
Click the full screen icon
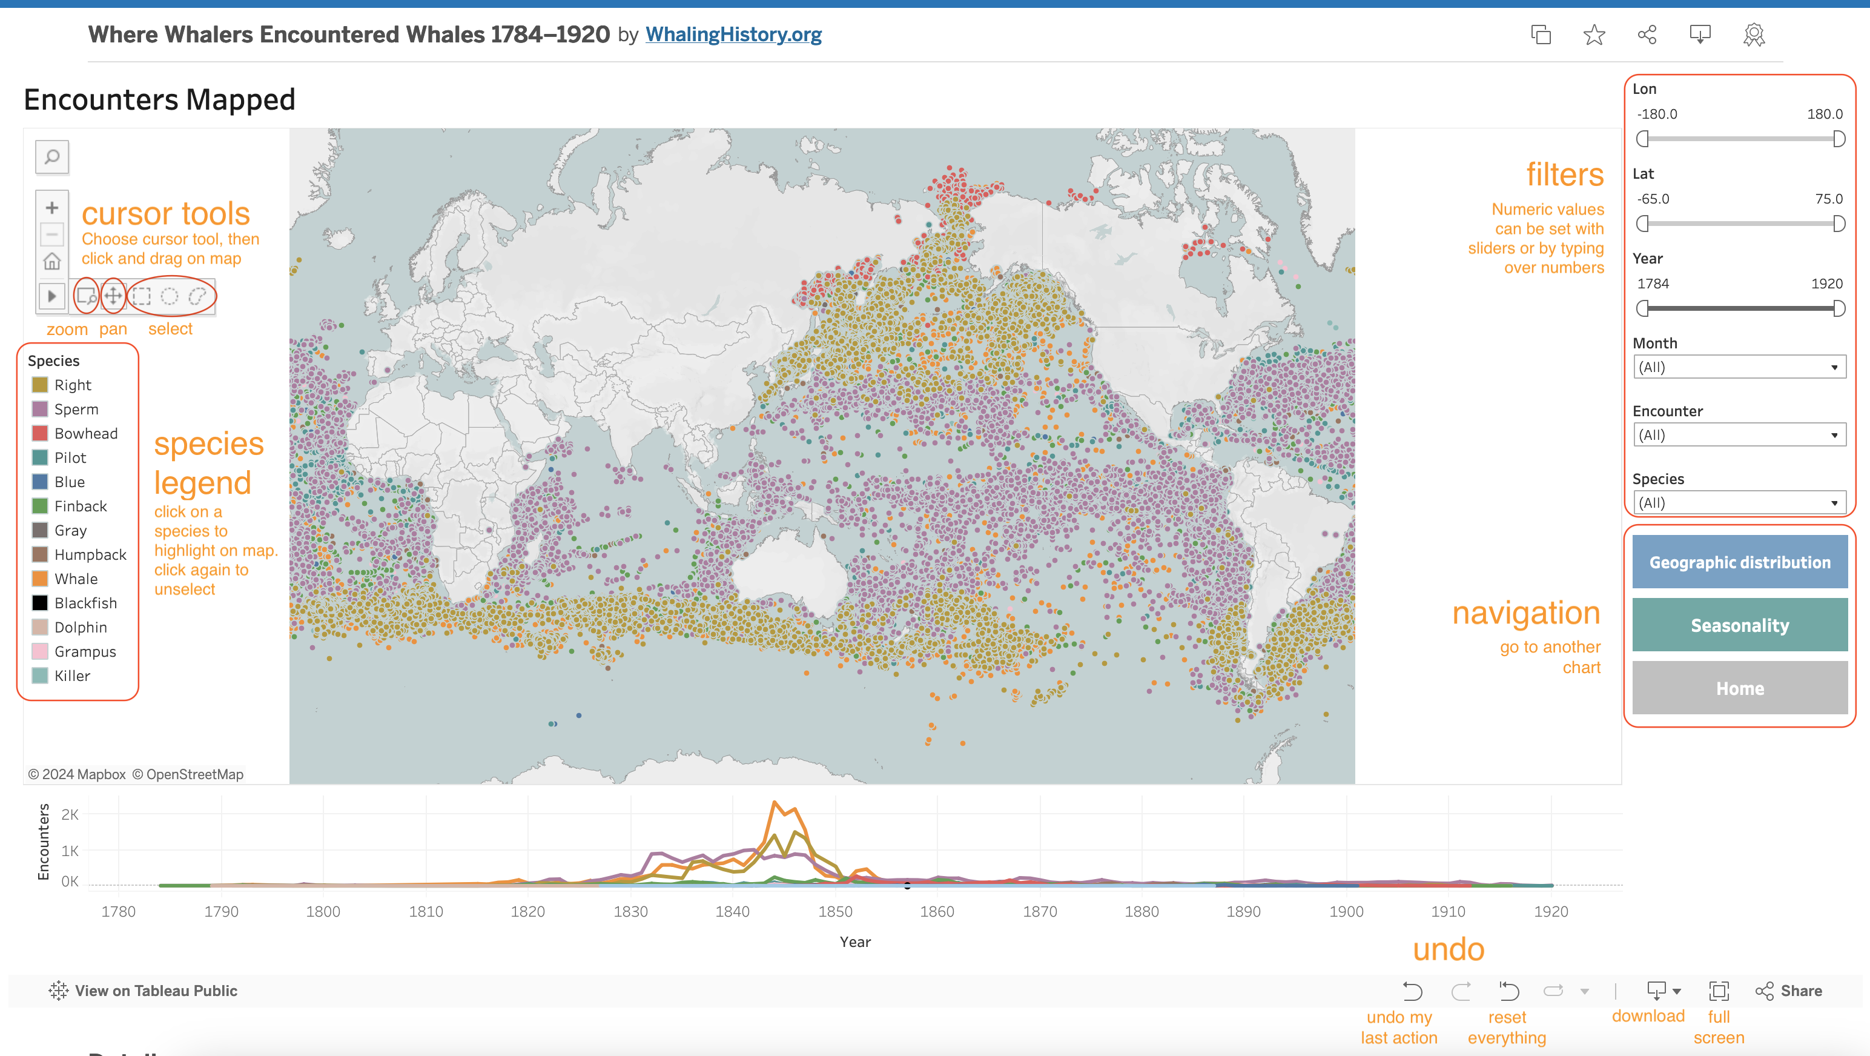(x=1718, y=991)
